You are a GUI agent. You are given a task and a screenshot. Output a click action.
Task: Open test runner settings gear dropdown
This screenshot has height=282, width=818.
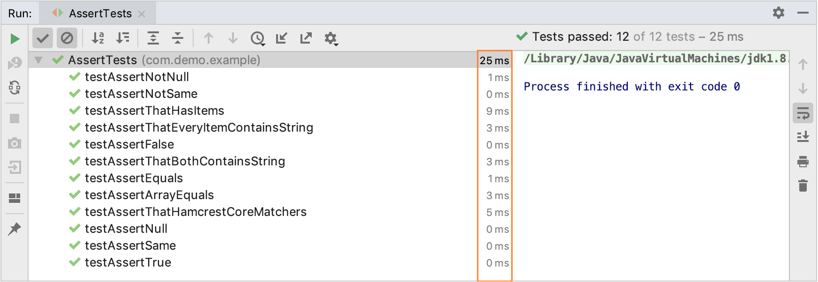click(331, 38)
